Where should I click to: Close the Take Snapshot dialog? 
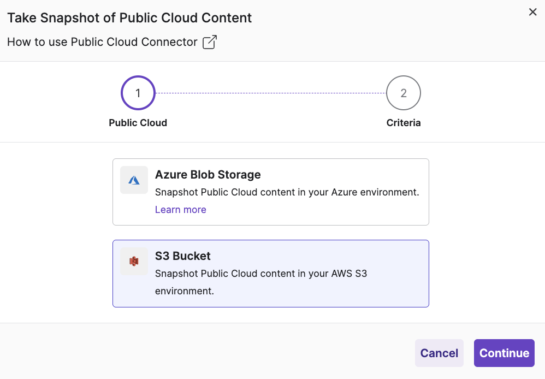532,12
